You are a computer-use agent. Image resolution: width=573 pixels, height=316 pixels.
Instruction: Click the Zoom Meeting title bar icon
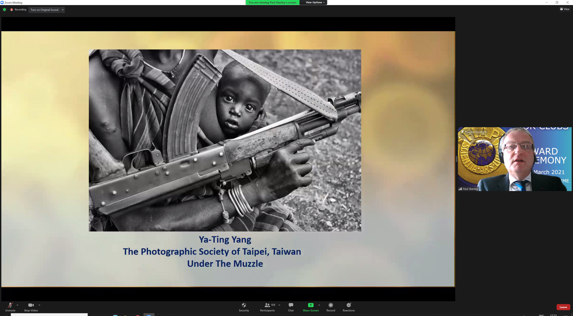coord(2,3)
